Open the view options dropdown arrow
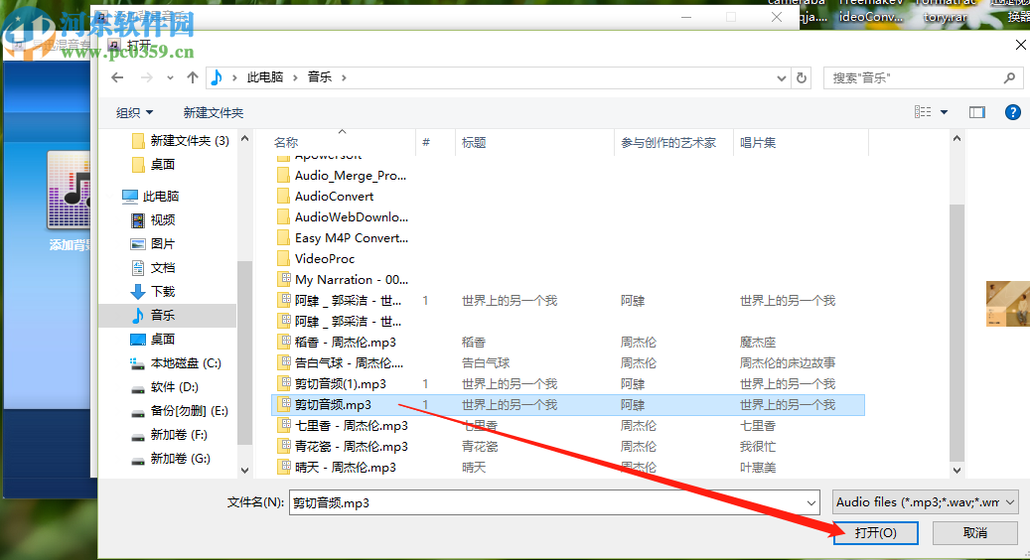This screenshot has height=560, width=1030. (x=944, y=112)
